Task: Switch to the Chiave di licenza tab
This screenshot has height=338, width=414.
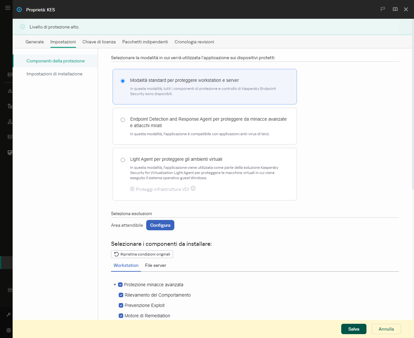Action: 99,42
